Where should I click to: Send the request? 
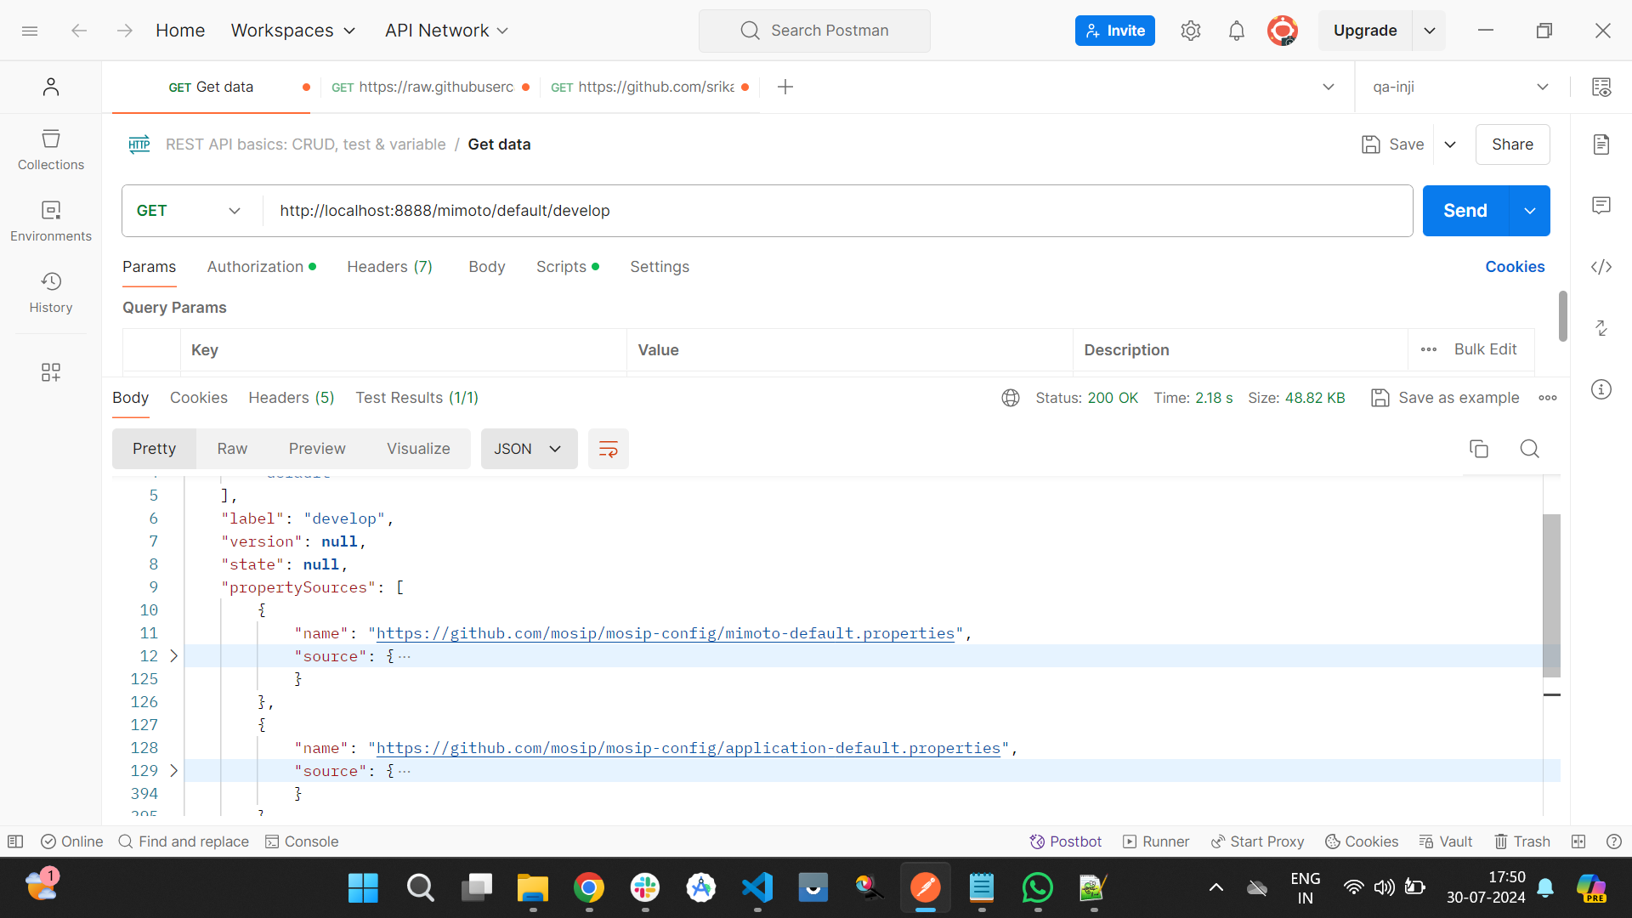(1465, 211)
